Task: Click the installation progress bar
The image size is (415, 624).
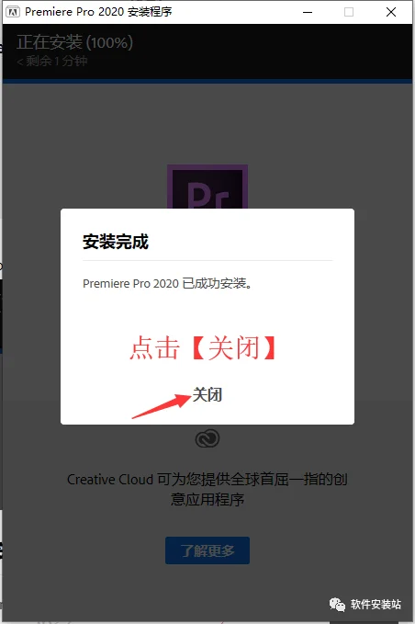Action: (207, 81)
